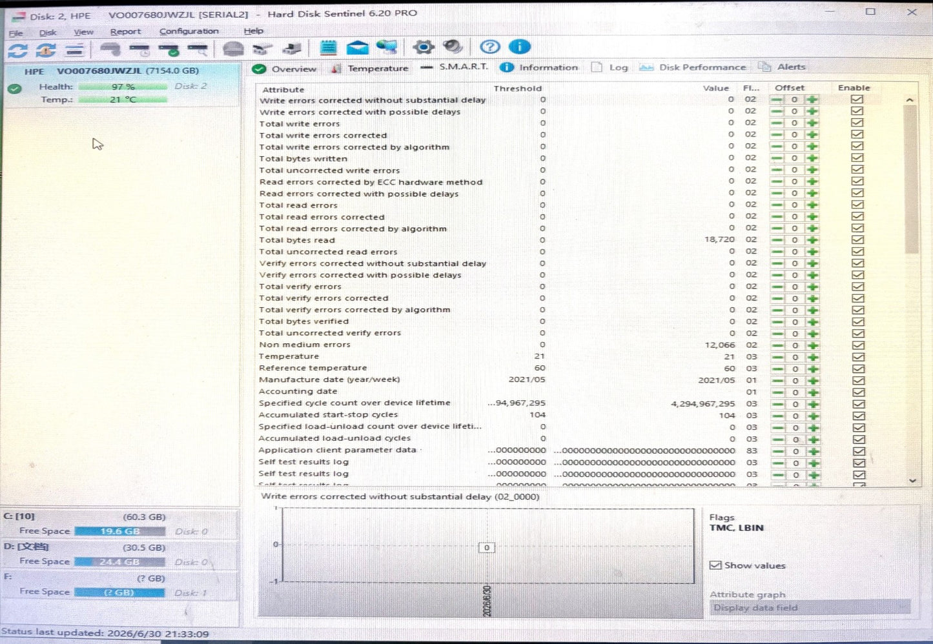This screenshot has height=644, width=933.
Task: Switch to the Log tab
Action: [610, 67]
